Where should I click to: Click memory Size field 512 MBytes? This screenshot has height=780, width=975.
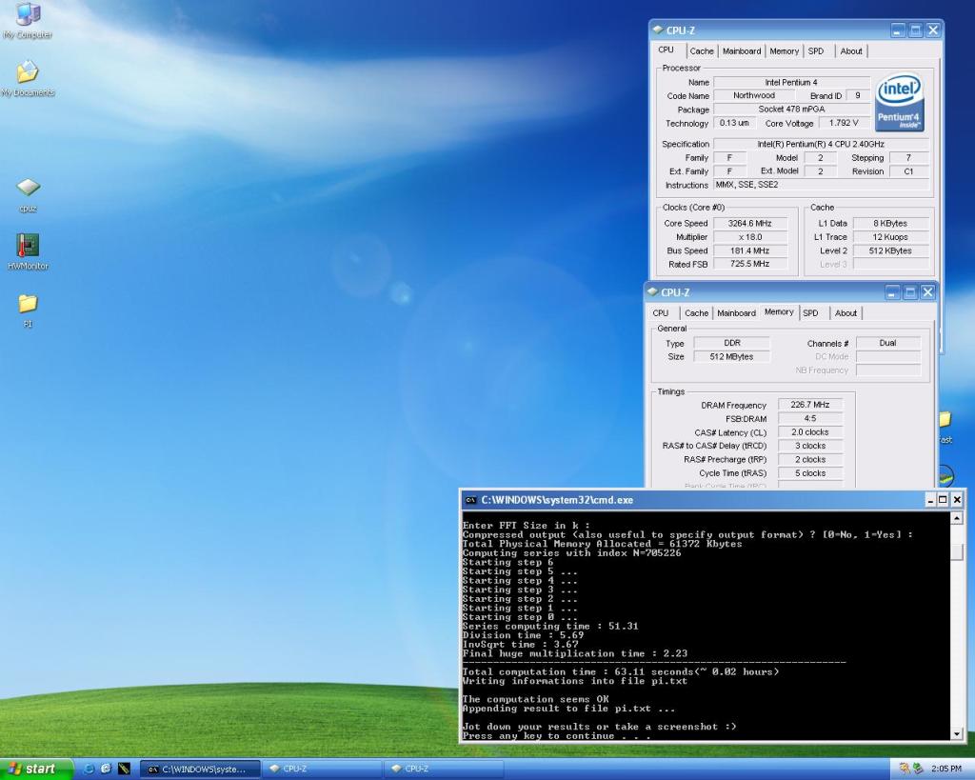pos(732,356)
